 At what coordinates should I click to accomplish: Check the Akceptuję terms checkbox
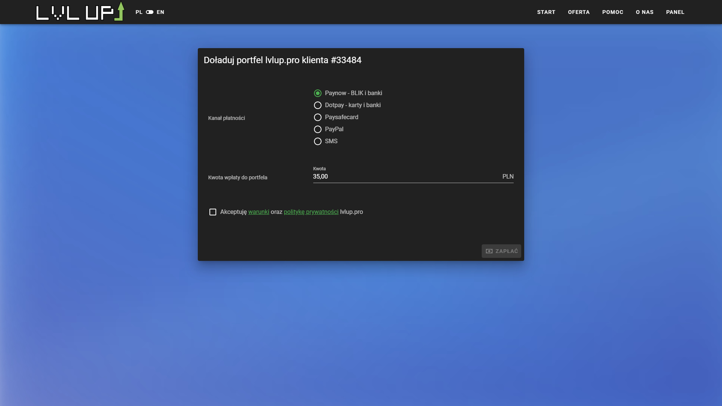tap(213, 212)
